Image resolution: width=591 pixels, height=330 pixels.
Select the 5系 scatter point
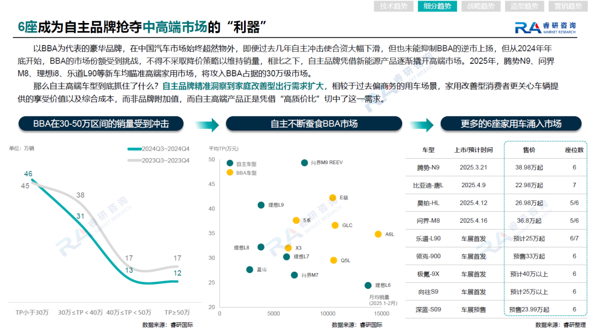pos(296,220)
